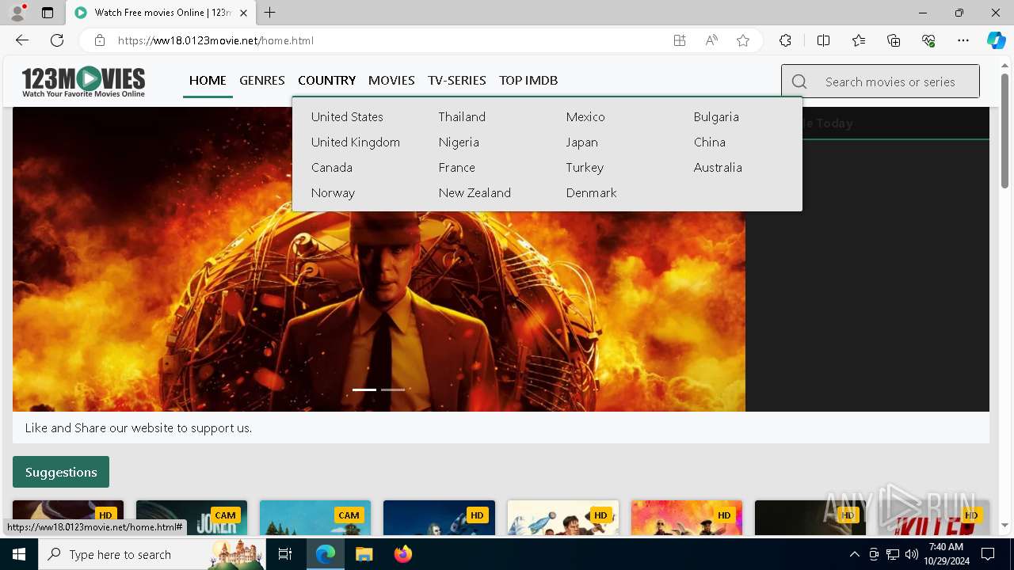1014x570 pixels.
Task: Choose United States from country list
Action: point(347,116)
